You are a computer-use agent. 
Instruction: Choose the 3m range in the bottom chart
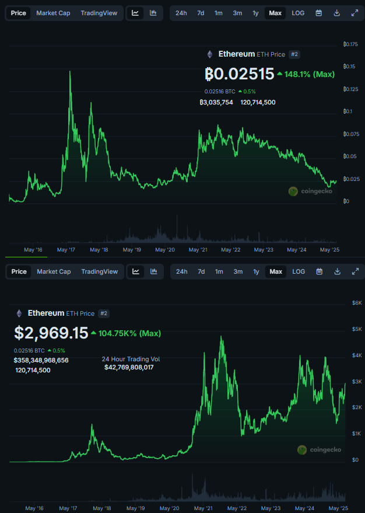(x=238, y=271)
